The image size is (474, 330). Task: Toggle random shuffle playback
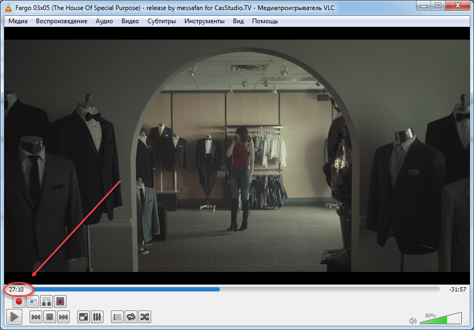click(145, 317)
